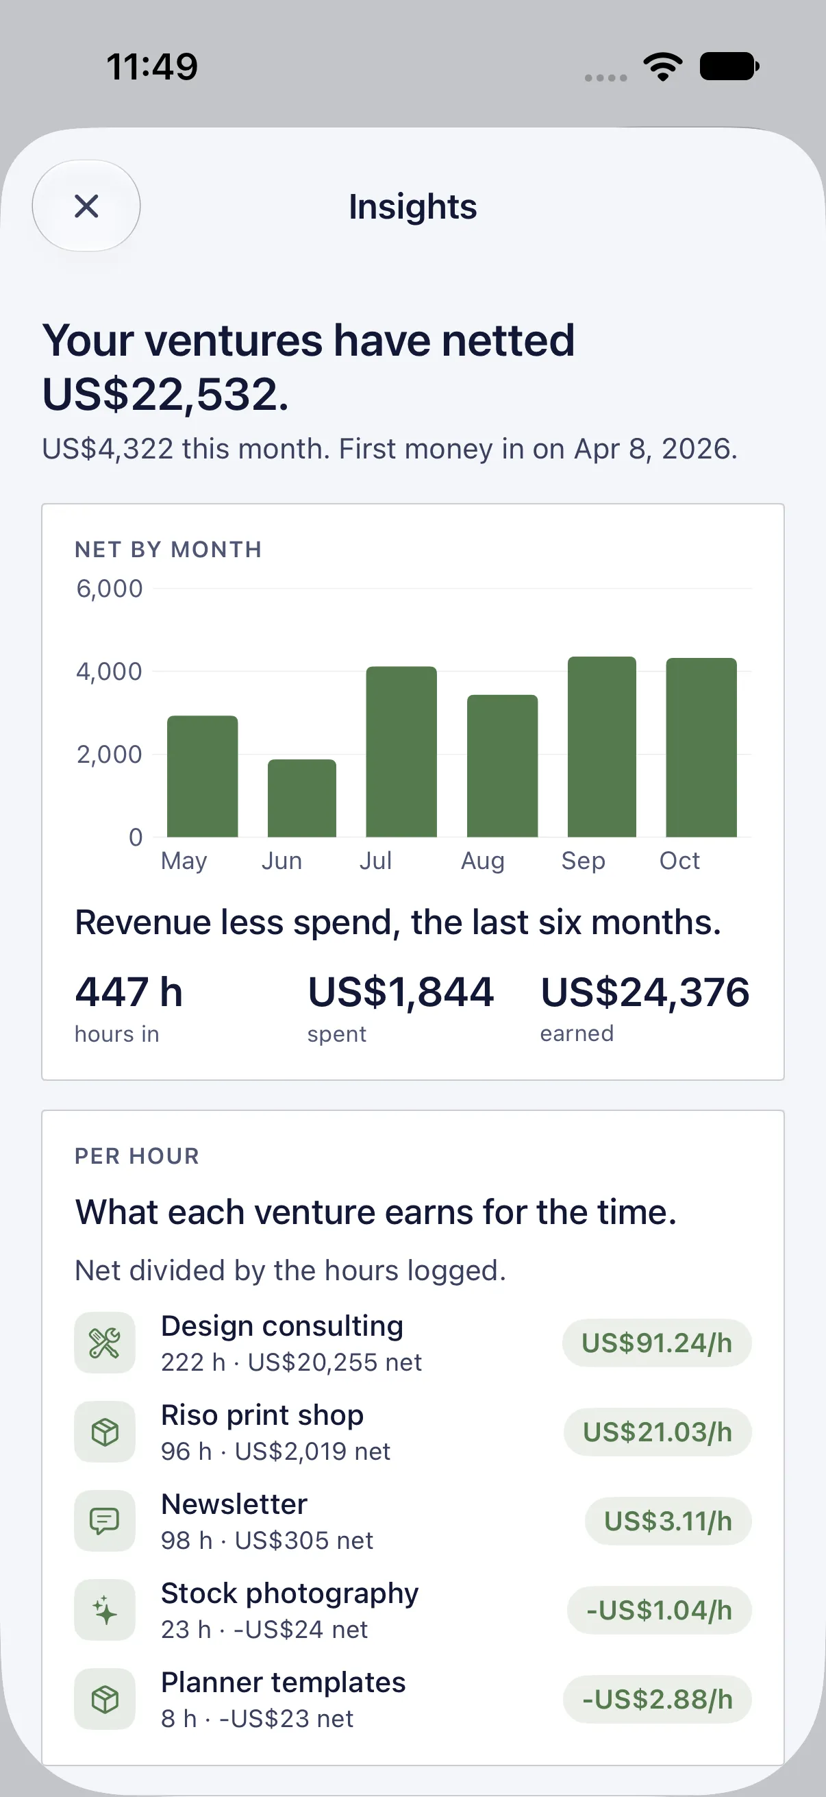Tap the Newsletter chat bubble icon
This screenshot has width=826, height=1797.
pyautogui.click(x=105, y=1521)
